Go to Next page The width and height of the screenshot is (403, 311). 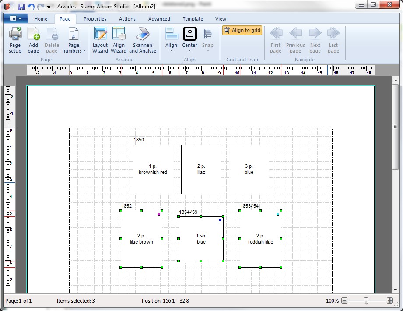[315, 40]
